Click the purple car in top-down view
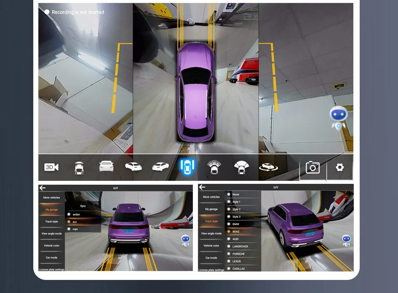 [x=195, y=91]
